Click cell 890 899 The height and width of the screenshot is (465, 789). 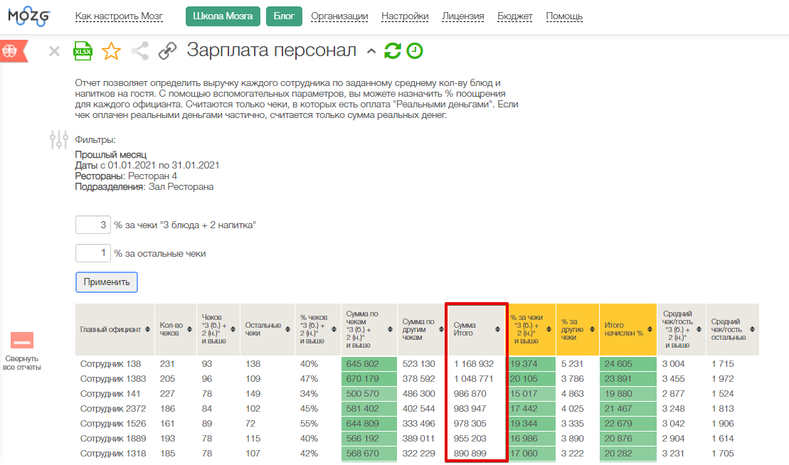[470, 454]
